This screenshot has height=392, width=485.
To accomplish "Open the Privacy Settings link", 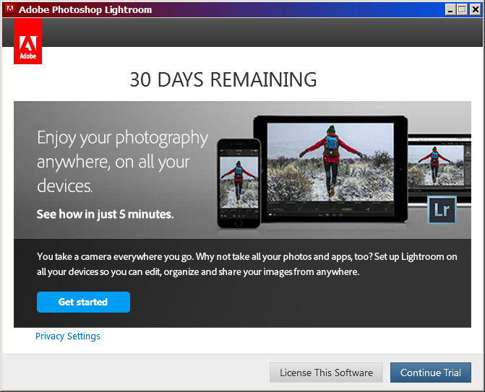I will tap(68, 336).
